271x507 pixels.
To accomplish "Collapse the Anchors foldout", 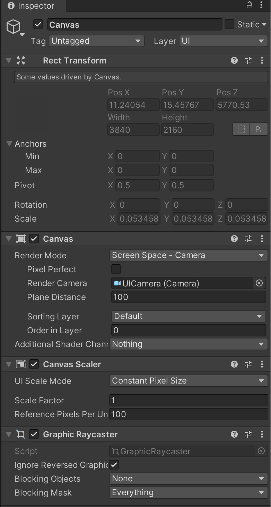I will point(10,144).
